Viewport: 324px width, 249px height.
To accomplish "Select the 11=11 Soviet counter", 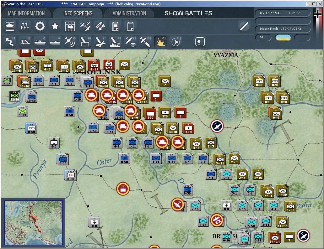I will coord(283,222).
